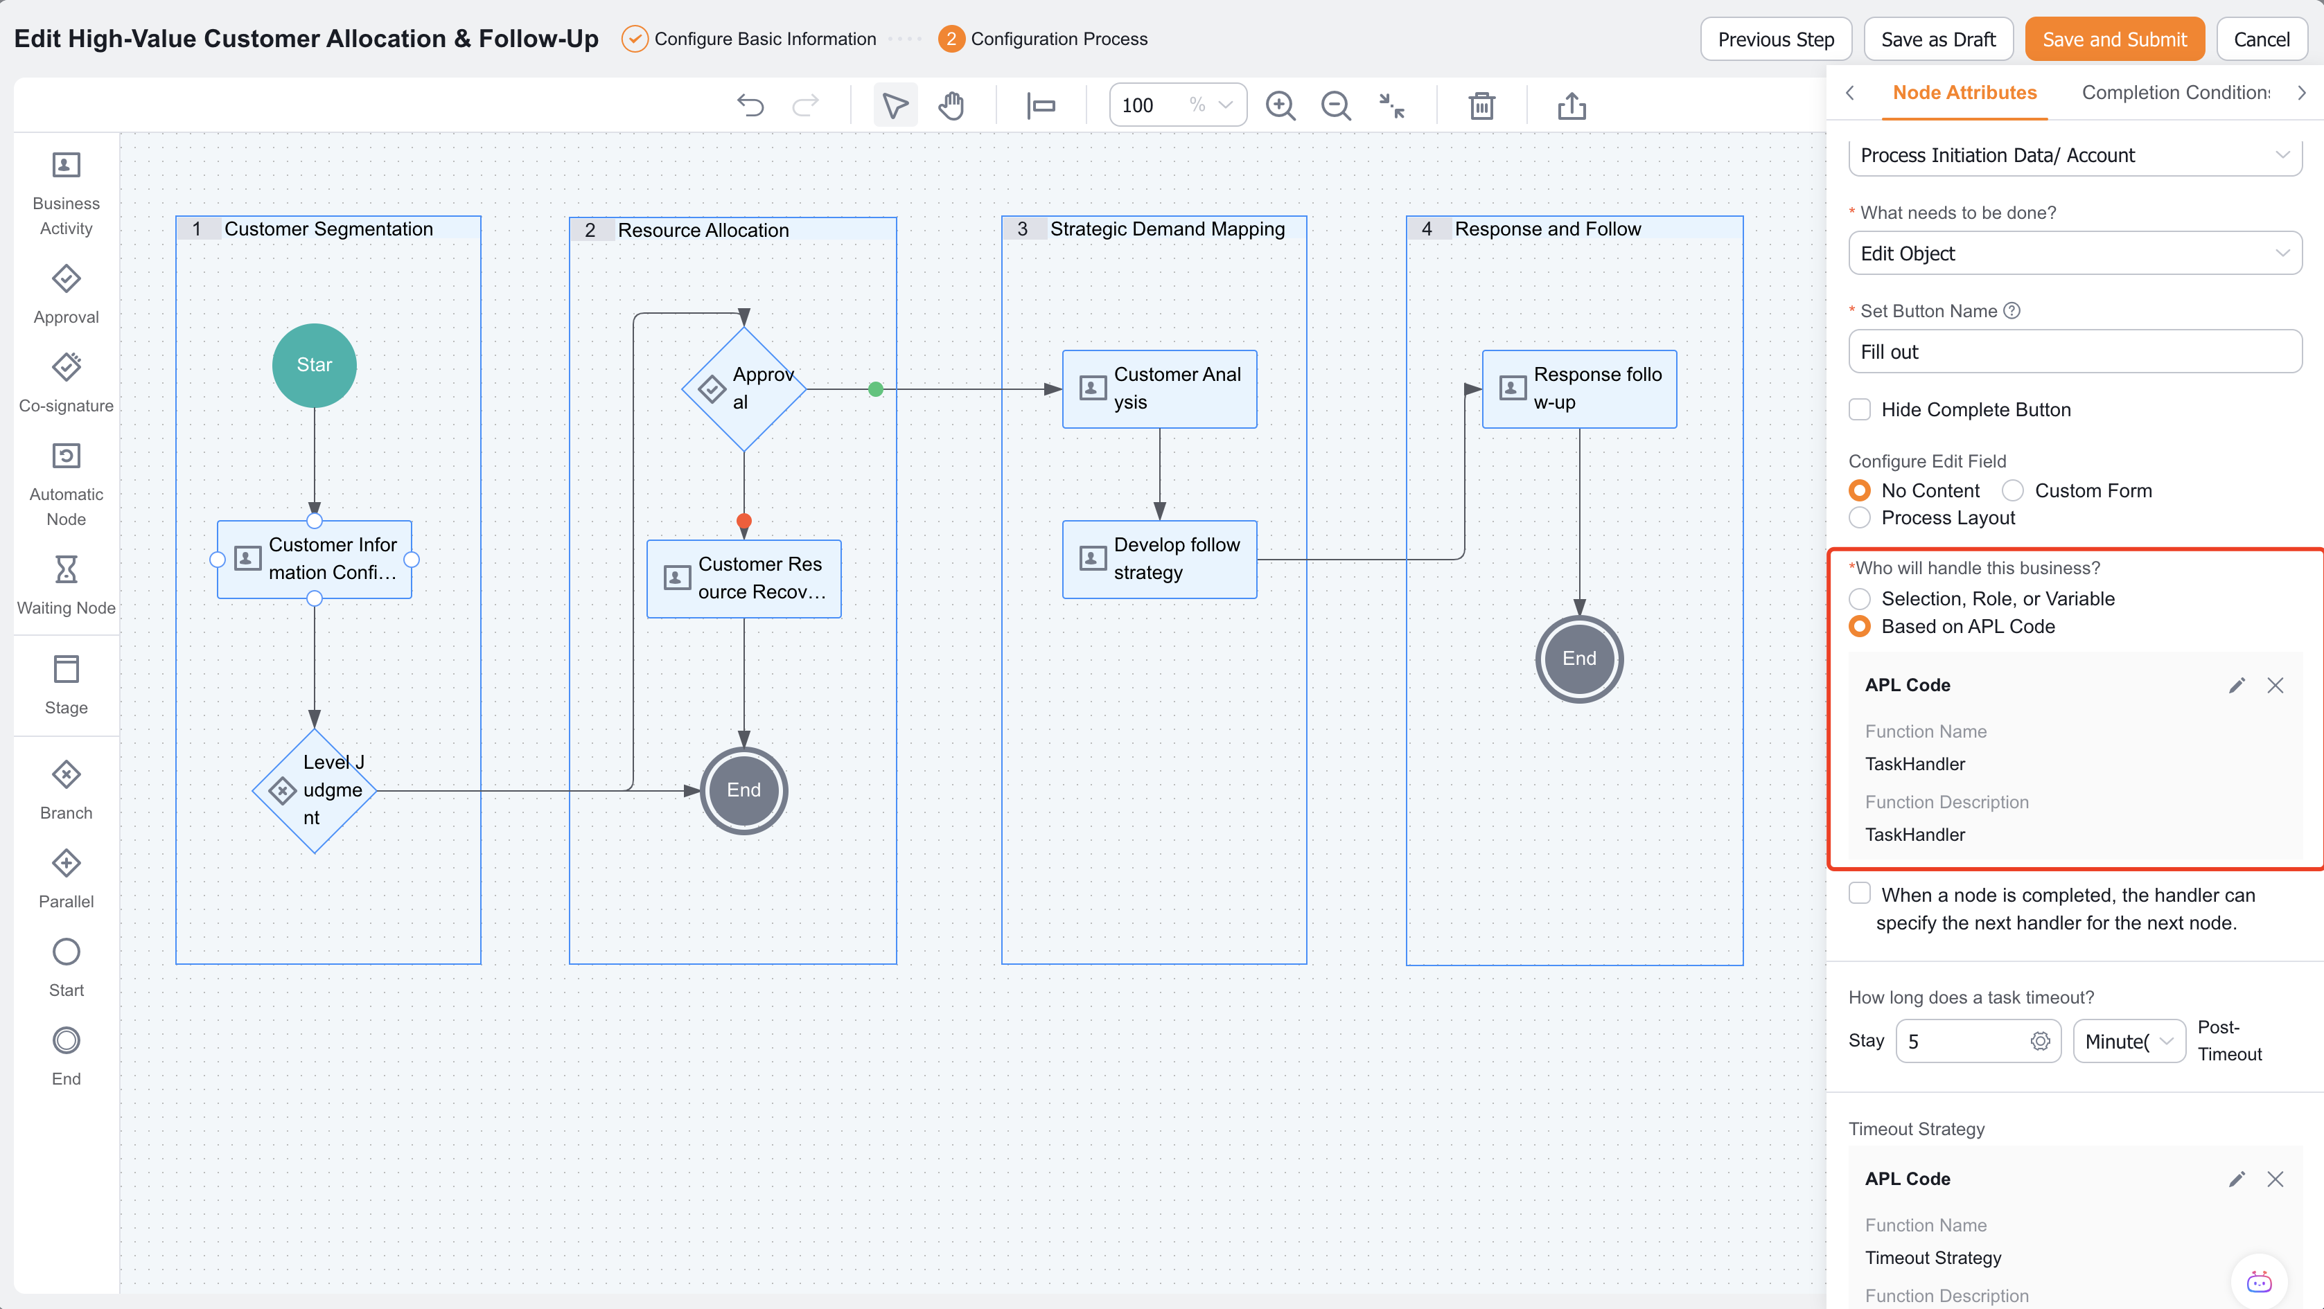2324x1309 pixels.
Task: Select the Parallel node icon
Action: [x=66, y=864]
